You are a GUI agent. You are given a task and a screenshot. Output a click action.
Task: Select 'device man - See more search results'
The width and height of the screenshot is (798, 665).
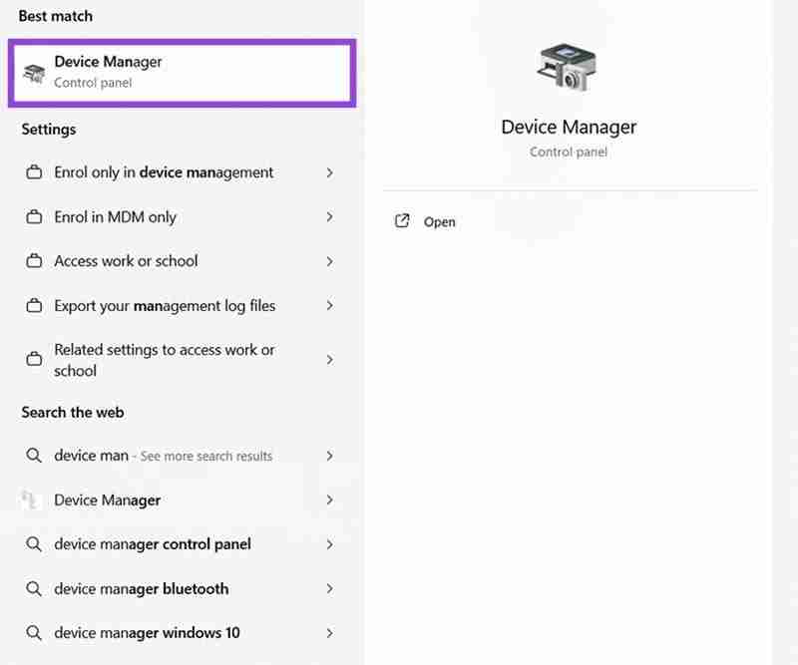tap(183, 456)
